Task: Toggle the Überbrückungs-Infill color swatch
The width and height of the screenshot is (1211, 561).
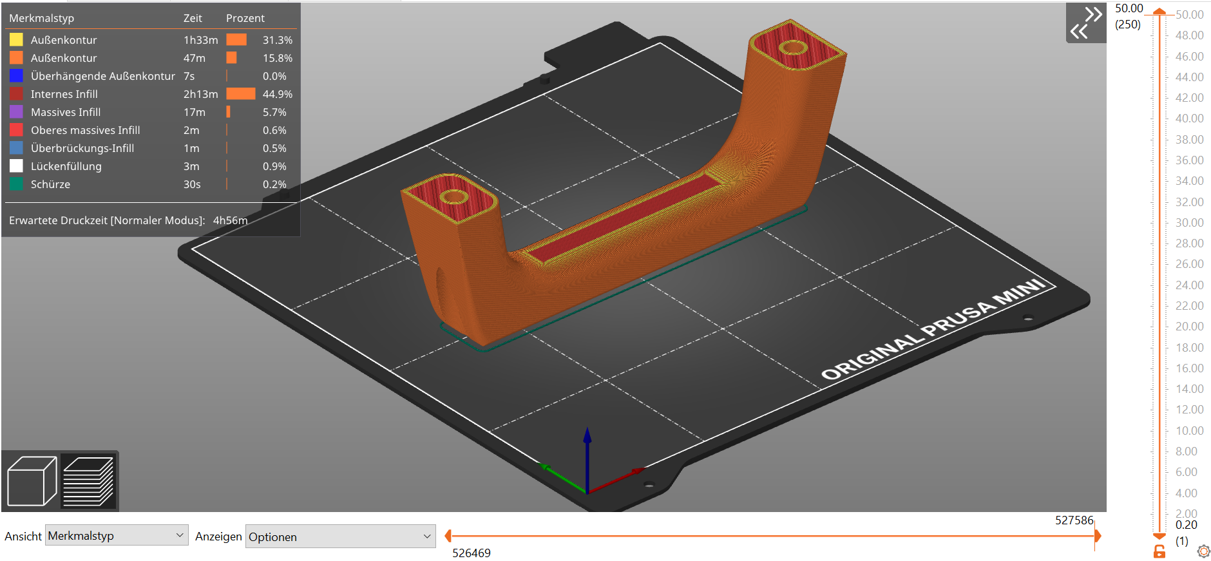Action: point(16,147)
